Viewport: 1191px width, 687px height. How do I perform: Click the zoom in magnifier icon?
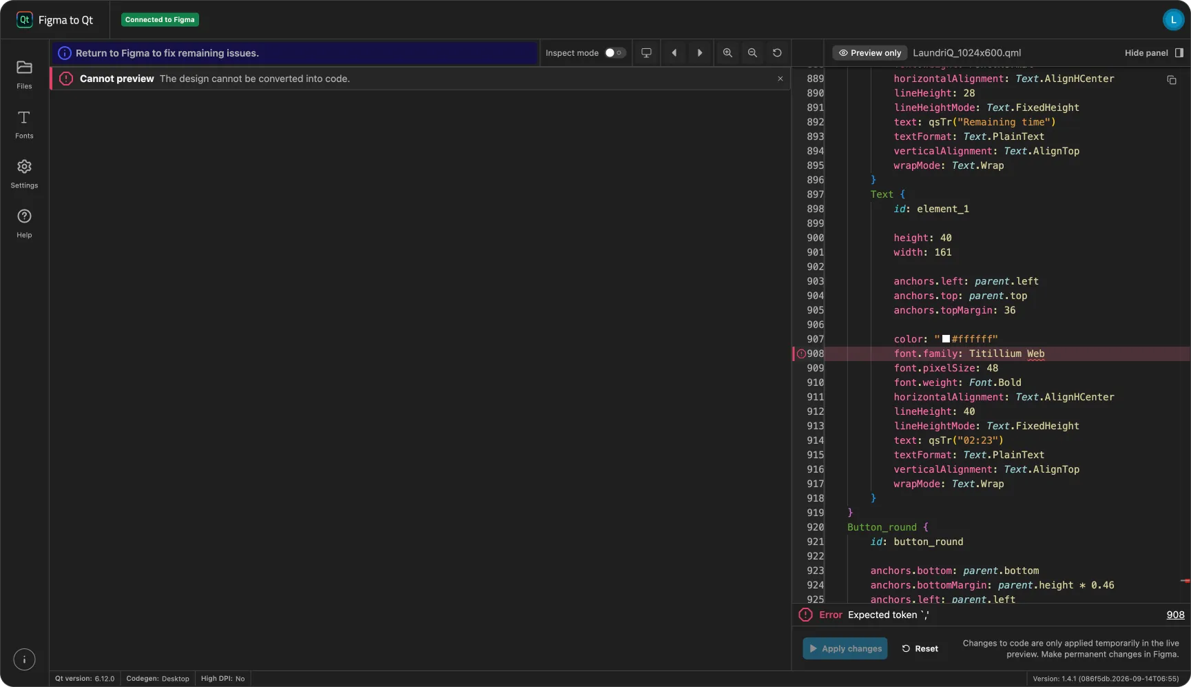727,53
